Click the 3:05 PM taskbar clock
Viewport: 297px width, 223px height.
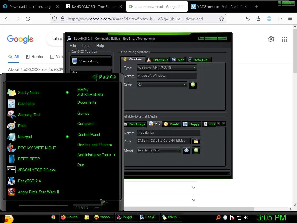coord(271,218)
